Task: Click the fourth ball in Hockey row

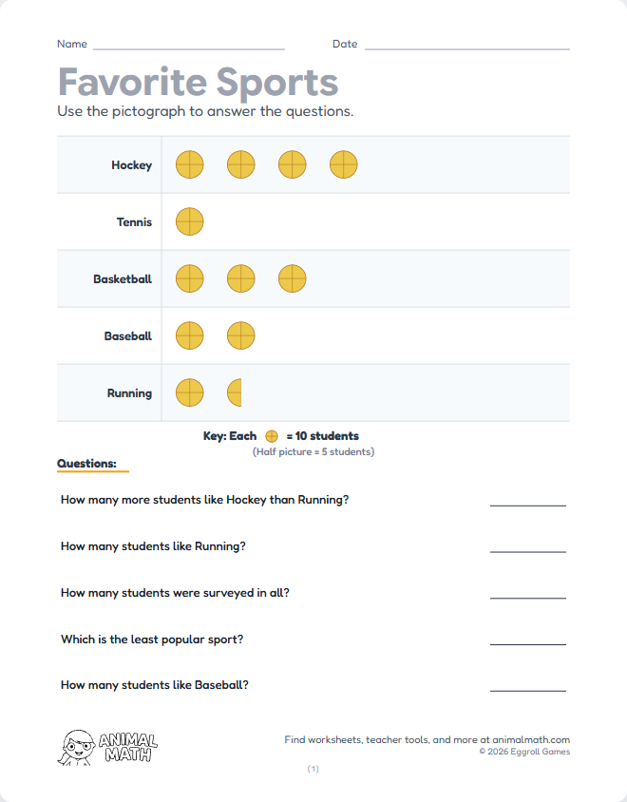Action: (344, 165)
